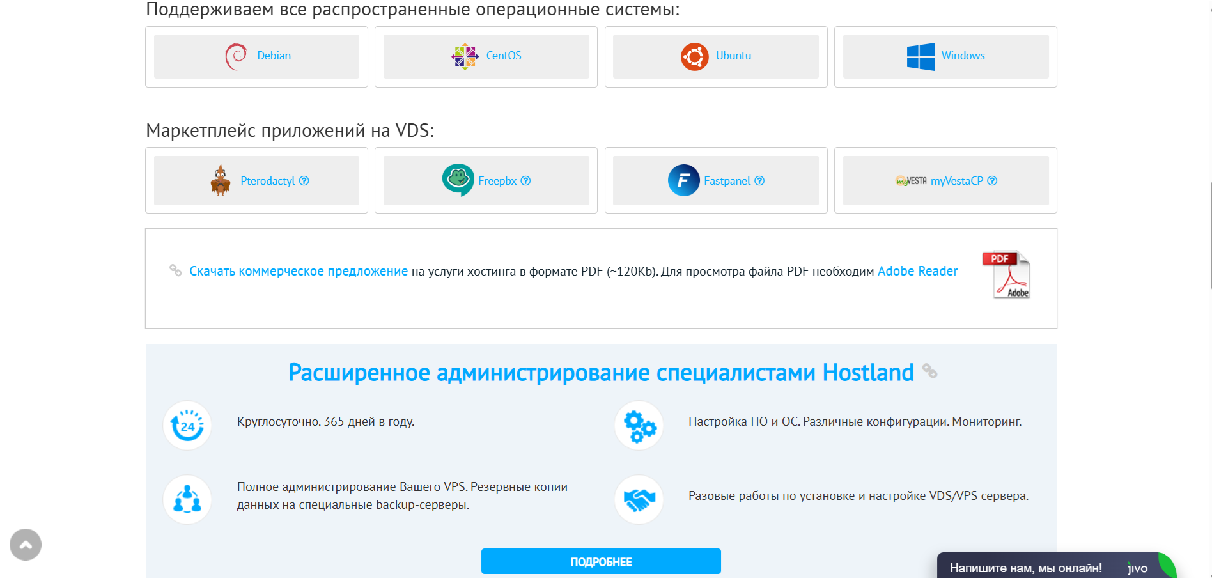Click the Windows logo icon
This screenshot has width=1212, height=583.
921,56
